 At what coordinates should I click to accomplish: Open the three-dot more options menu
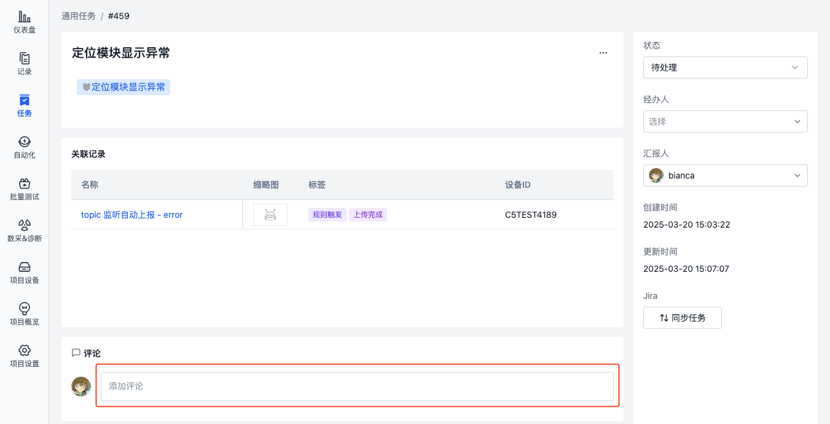coord(603,53)
